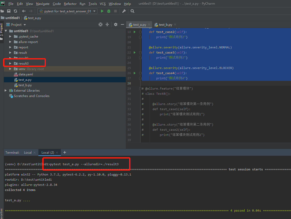Add a new terminal session with plus
Image resolution: width=291 pixels, height=219 pixels.
[65, 152]
